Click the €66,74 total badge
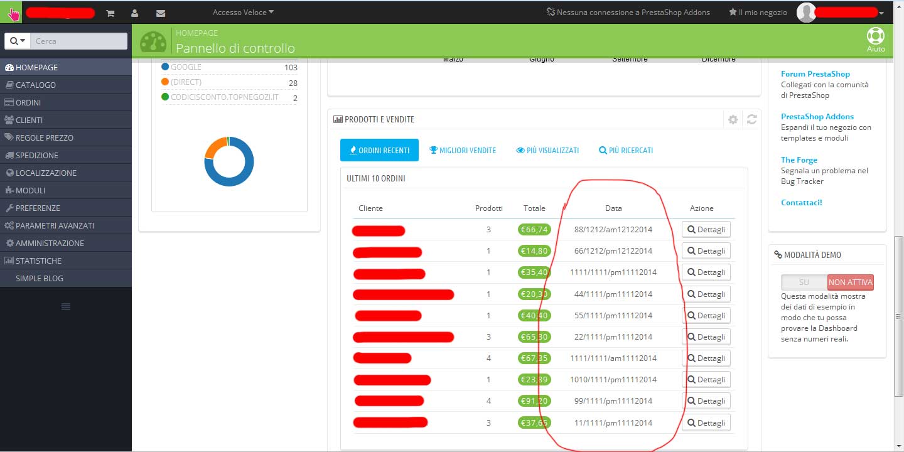 point(534,229)
